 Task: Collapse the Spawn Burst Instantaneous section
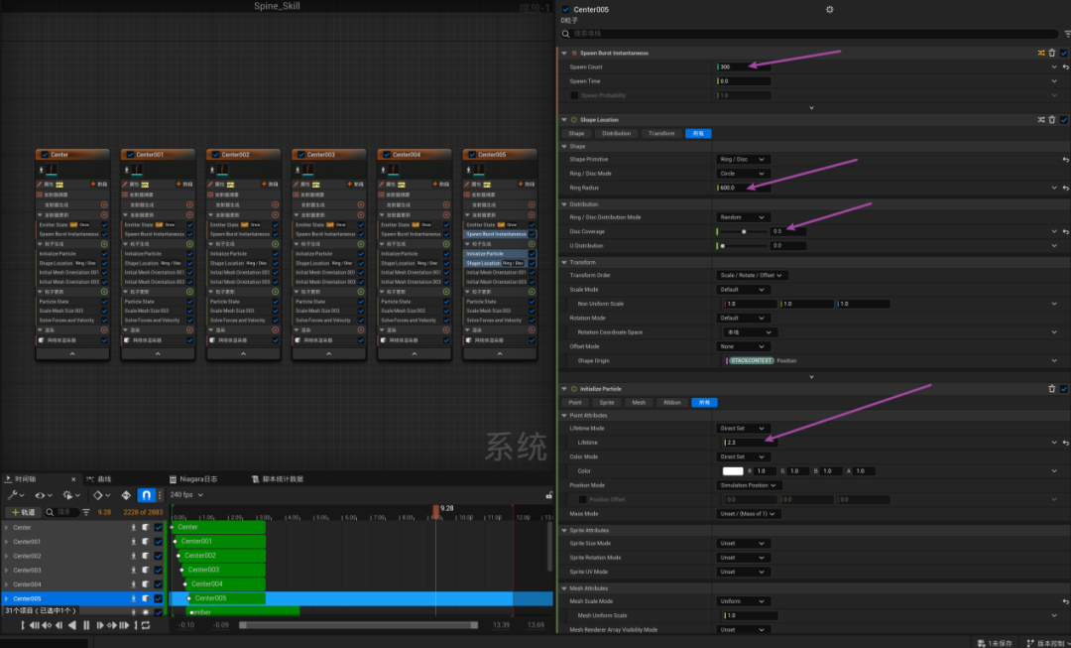564,53
